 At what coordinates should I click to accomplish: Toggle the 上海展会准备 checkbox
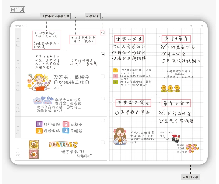click(163, 47)
